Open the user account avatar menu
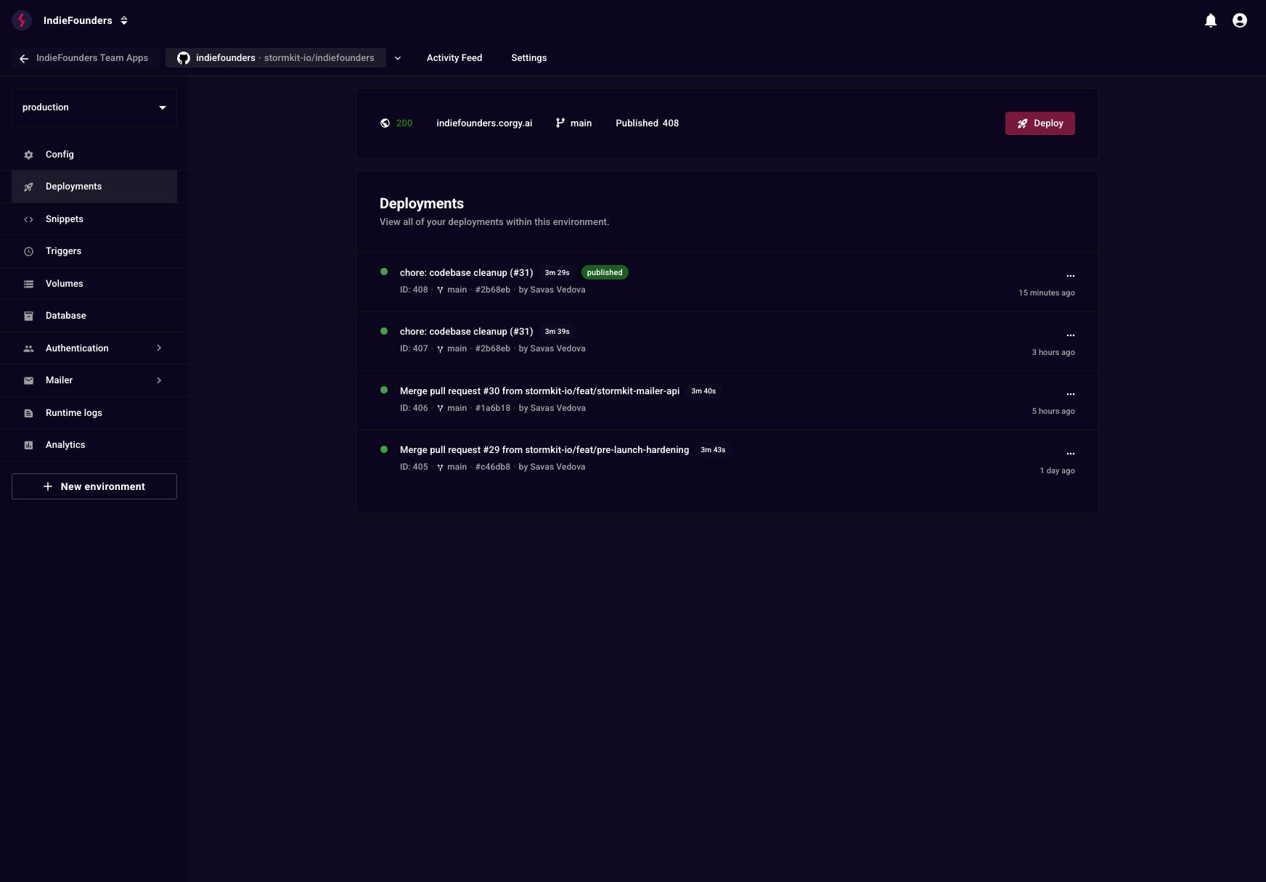 pyautogui.click(x=1240, y=20)
